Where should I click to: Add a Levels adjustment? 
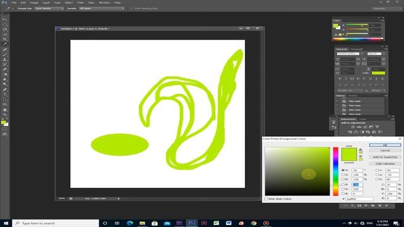[359, 127]
